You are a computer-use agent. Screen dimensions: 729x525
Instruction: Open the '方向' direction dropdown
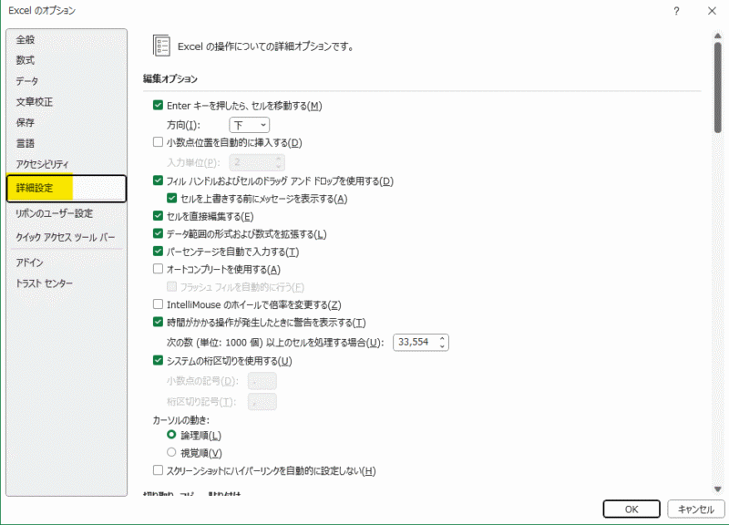[249, 125]
